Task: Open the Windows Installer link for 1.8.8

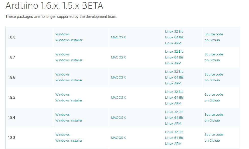Action: pyautogui.click(x=69, y=40)
